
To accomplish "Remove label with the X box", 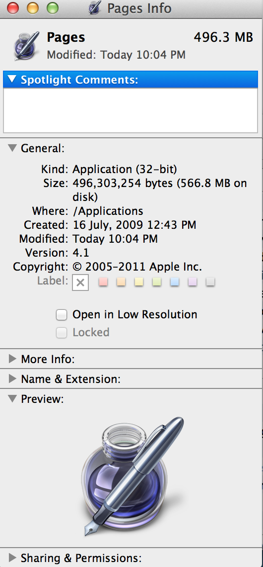I will pyautogui.click(x=80, y=283).
